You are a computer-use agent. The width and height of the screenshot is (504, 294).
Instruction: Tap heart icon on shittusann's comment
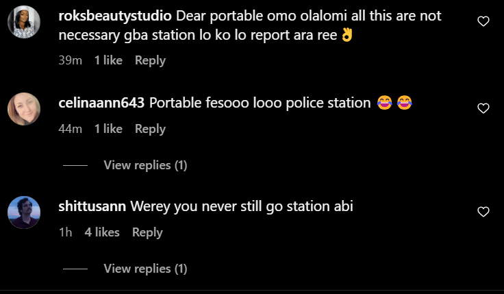483,212
